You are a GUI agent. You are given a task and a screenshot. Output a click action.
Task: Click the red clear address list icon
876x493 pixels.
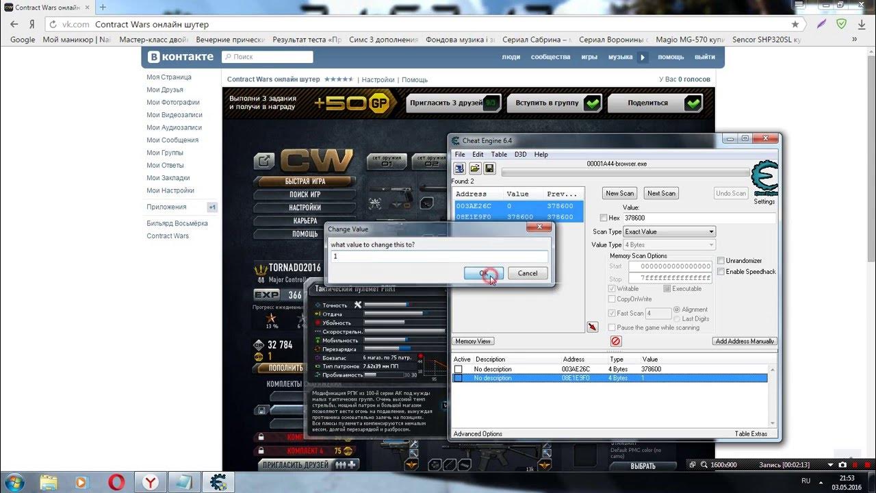615,341
